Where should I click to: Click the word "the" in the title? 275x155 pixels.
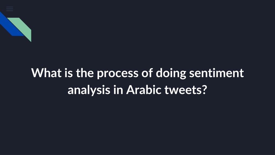pyautogui.click(x=85, y=73)
